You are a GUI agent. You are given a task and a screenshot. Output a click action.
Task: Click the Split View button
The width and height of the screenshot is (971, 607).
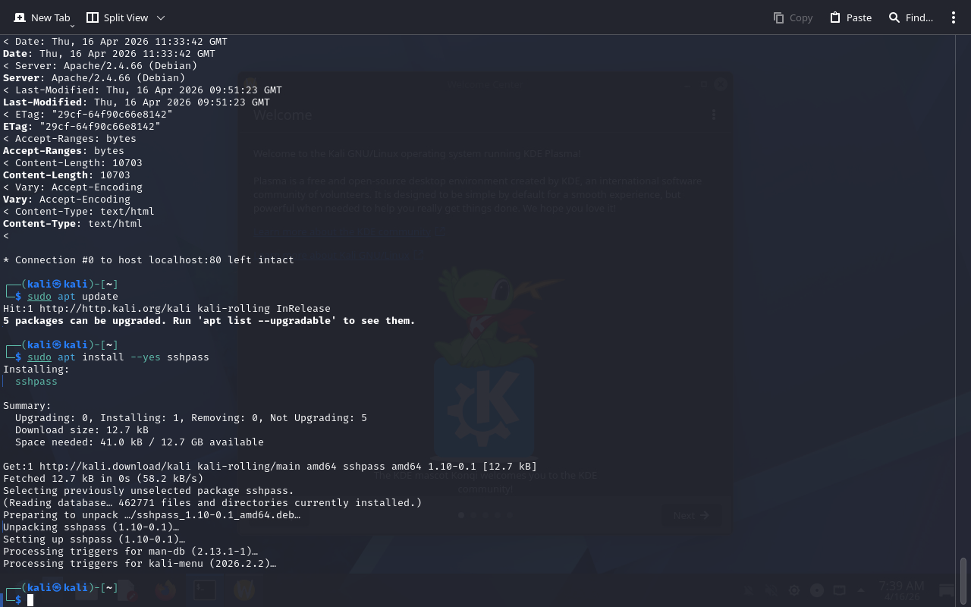(118, 17)
